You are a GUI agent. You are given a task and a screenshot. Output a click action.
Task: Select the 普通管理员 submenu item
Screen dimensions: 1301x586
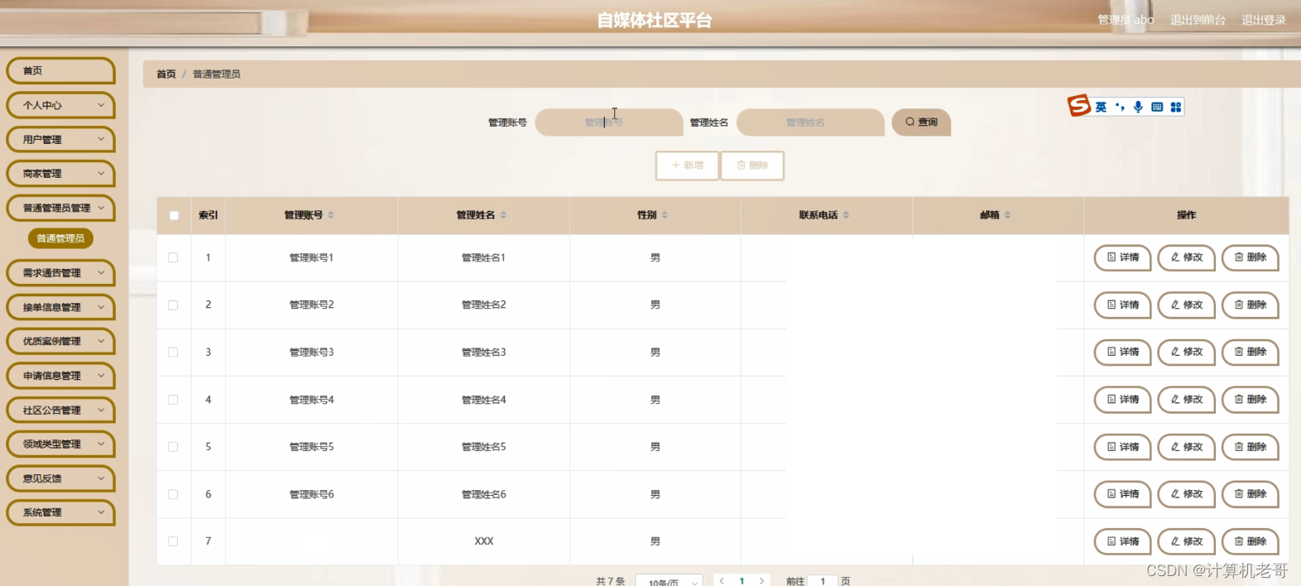tap(60, 238)
